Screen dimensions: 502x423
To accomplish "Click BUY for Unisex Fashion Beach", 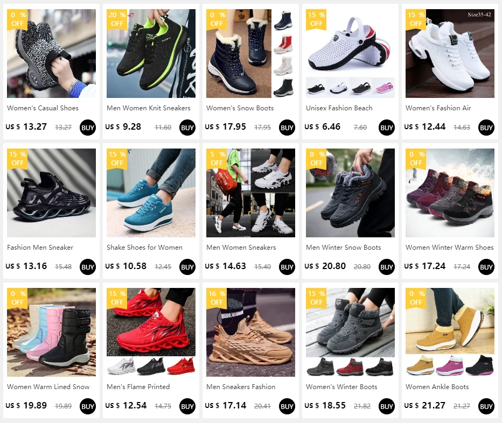I will pos(386,128).
